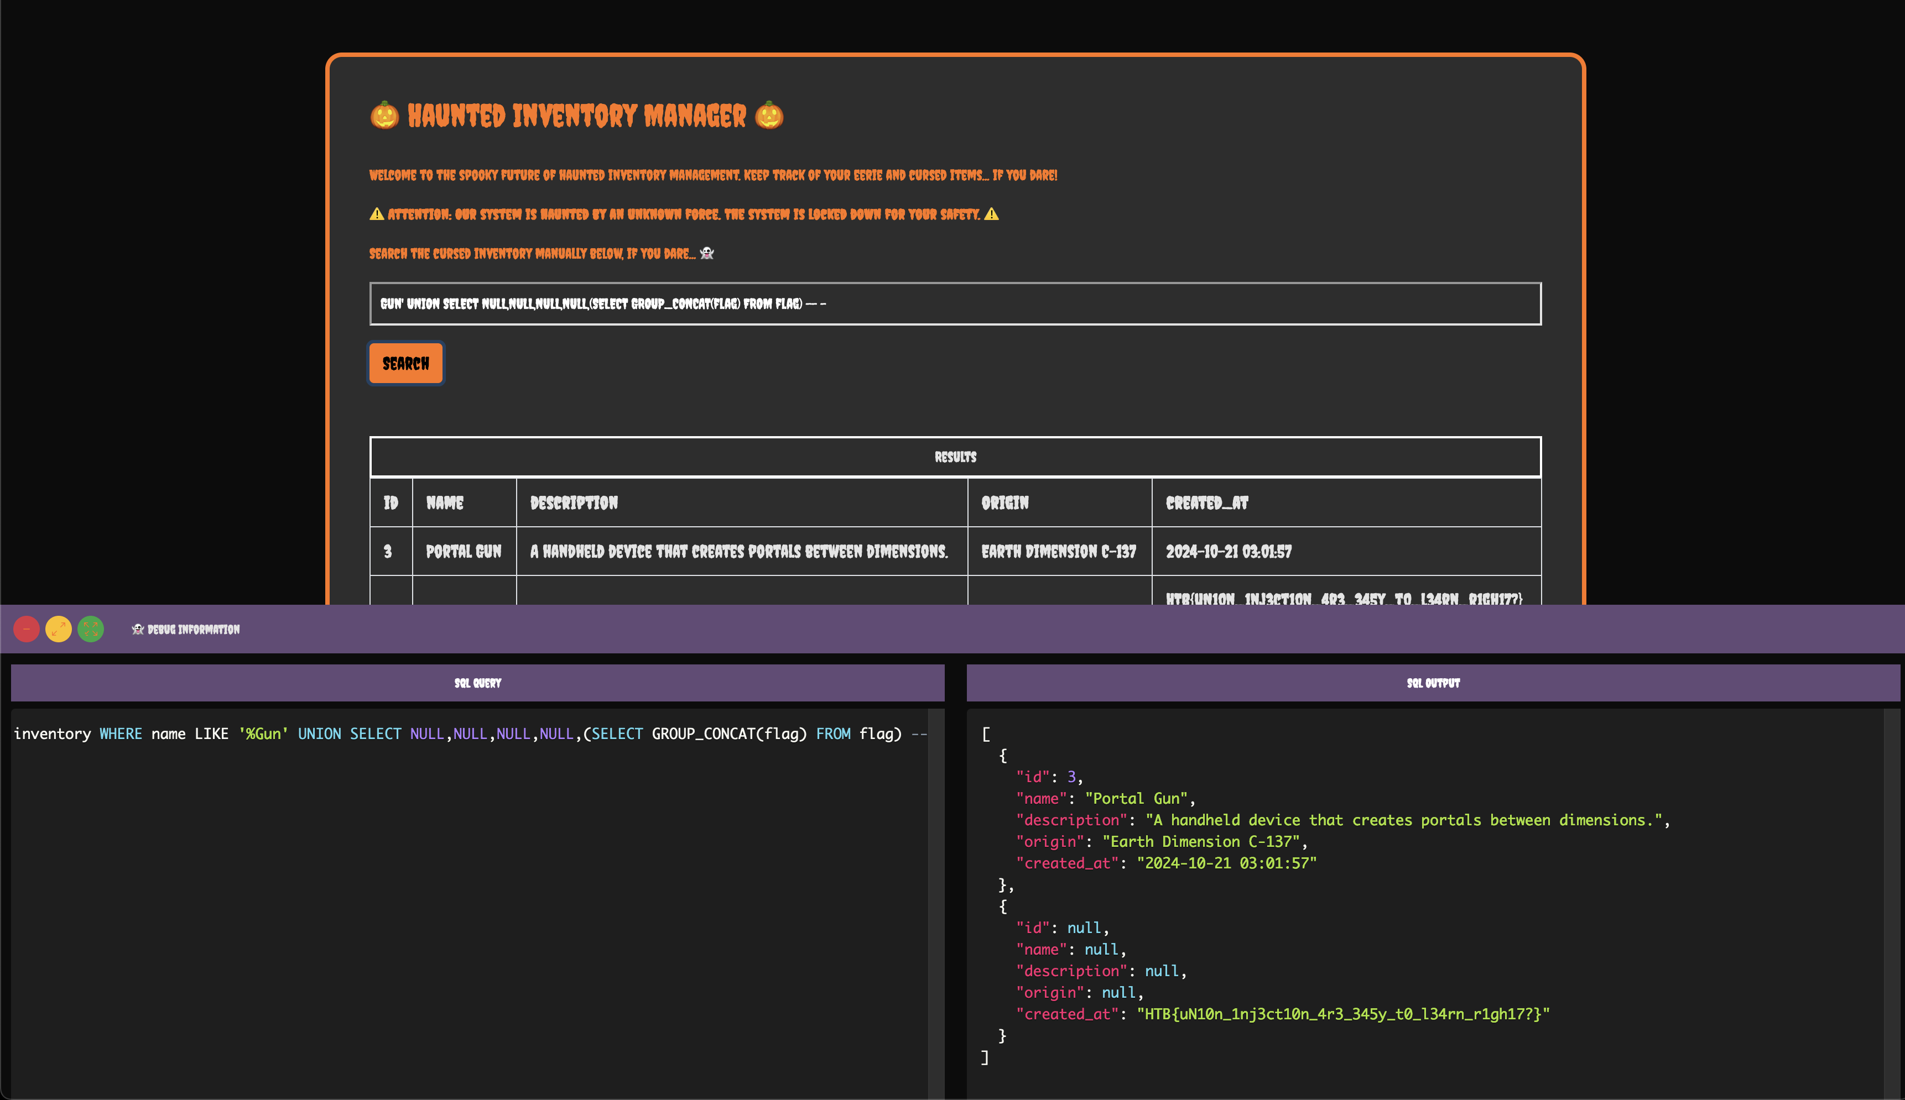Focus the inventory search input field
1905x1100 pixels.
pos(955,303)
